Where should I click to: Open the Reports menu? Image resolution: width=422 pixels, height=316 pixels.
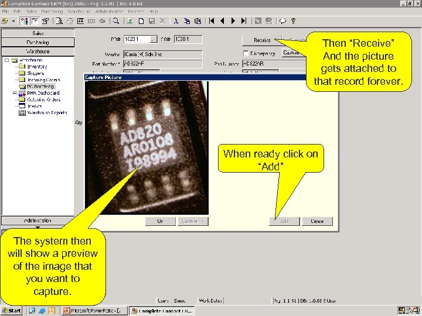pyautogui.click(x=135, y=12)
